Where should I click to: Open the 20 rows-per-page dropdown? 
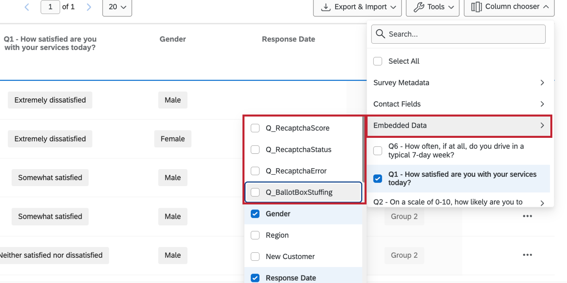(117, 7)
